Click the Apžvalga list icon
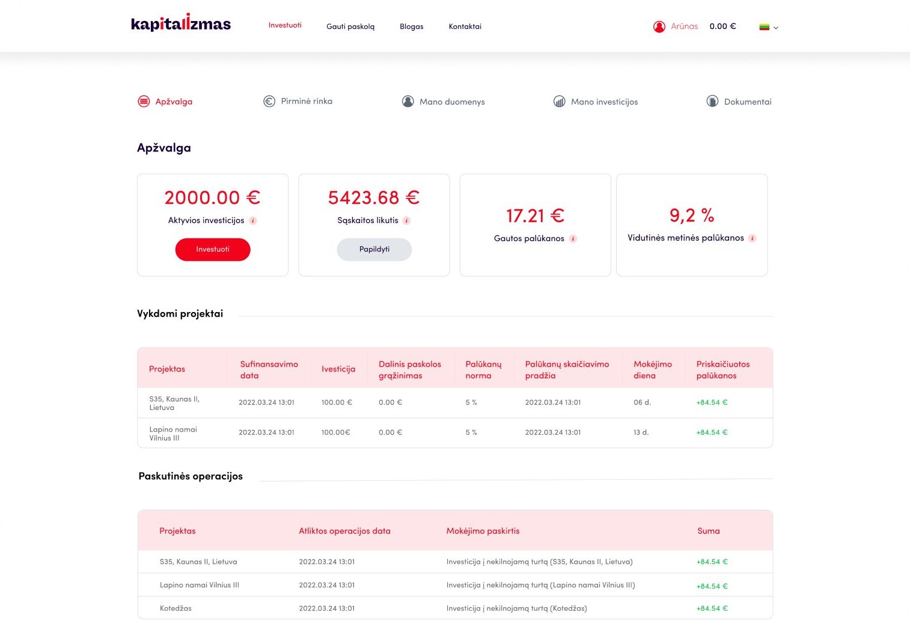Screen dimensions: 910x639 (144, 102)
